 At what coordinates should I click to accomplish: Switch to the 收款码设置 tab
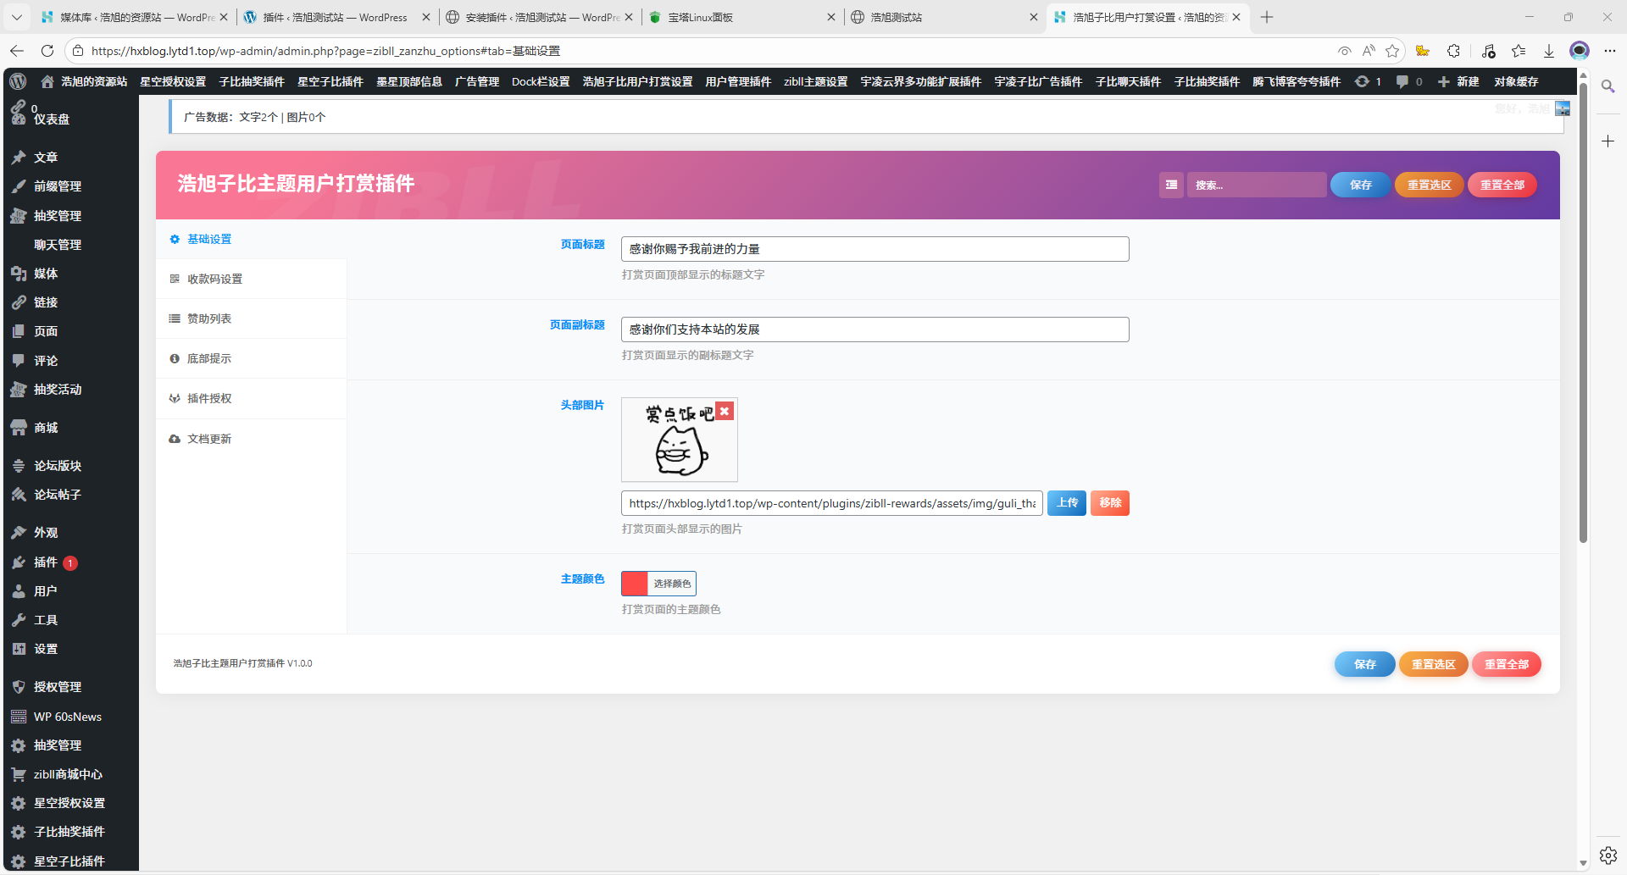tap(214, 279)
